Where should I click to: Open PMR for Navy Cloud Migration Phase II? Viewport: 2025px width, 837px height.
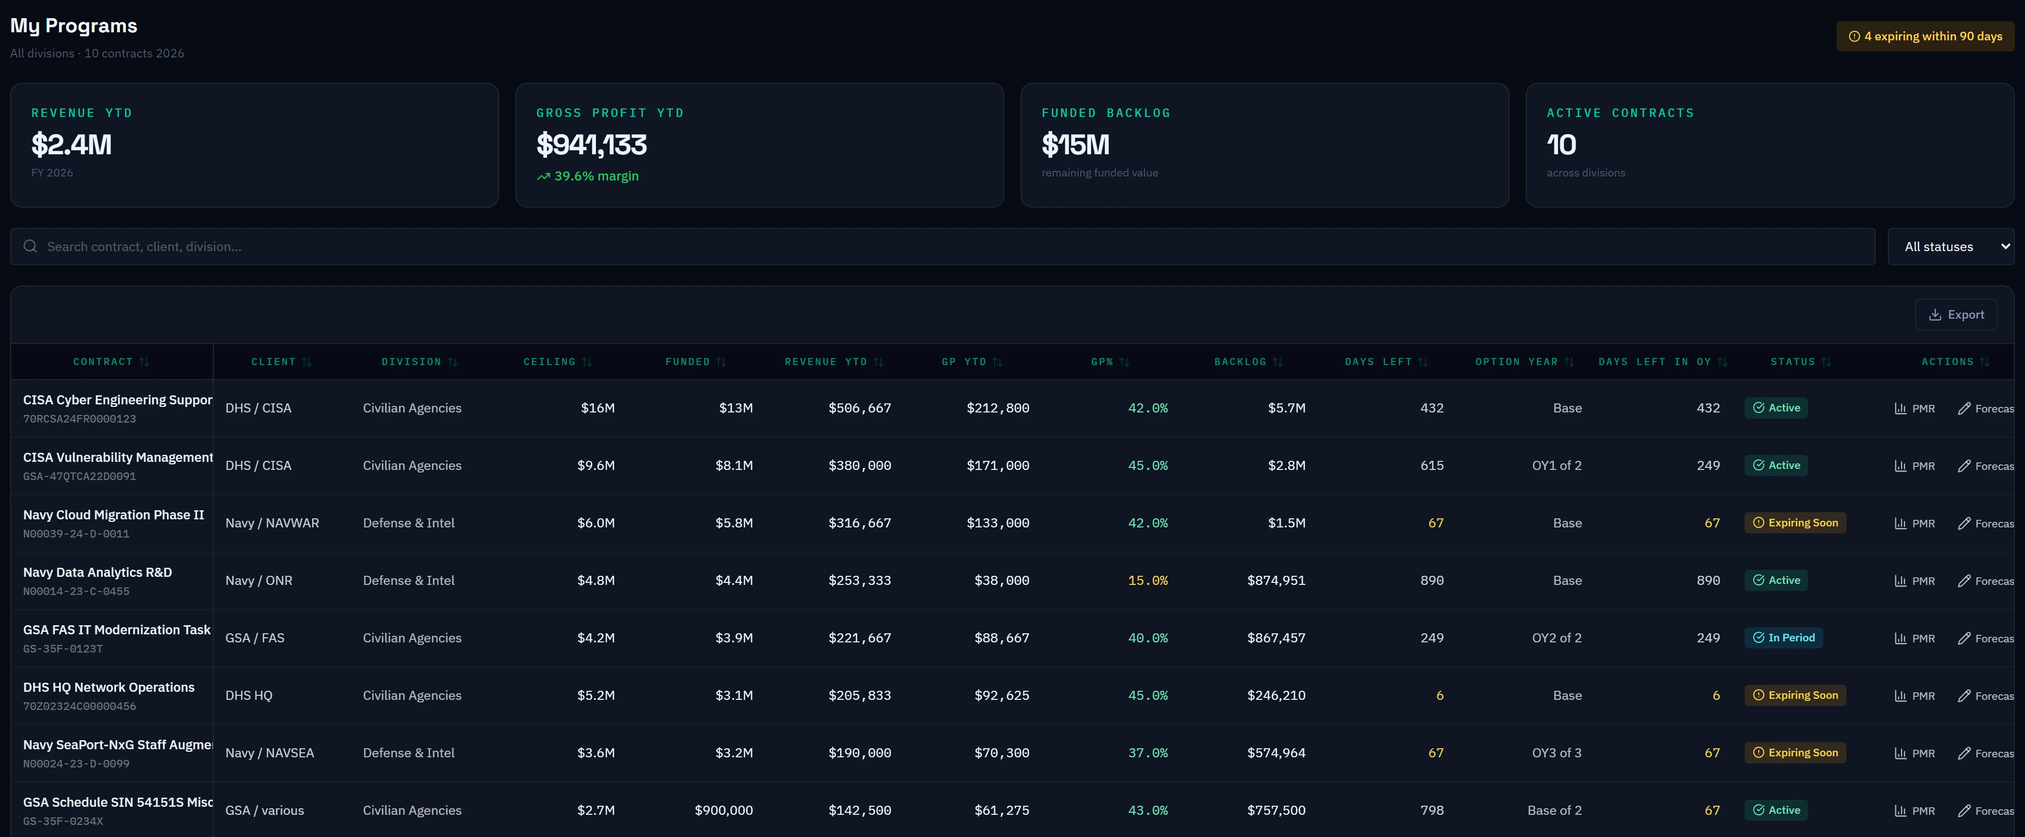click(x=1914, y=523)
